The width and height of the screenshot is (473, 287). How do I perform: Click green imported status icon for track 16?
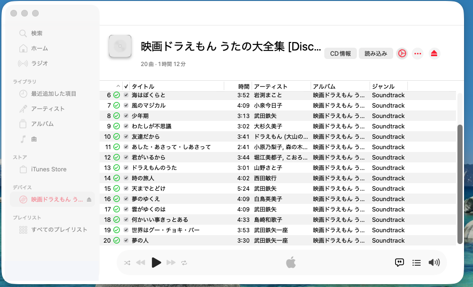(117, 199)
